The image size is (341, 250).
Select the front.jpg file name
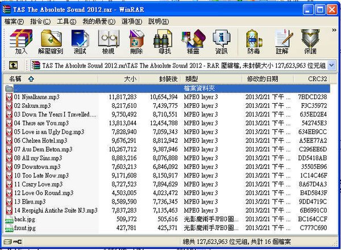(25, 228)
